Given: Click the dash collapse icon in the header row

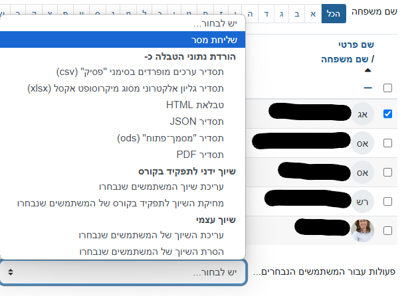Looking at the screenshot, I should [367, 88].
